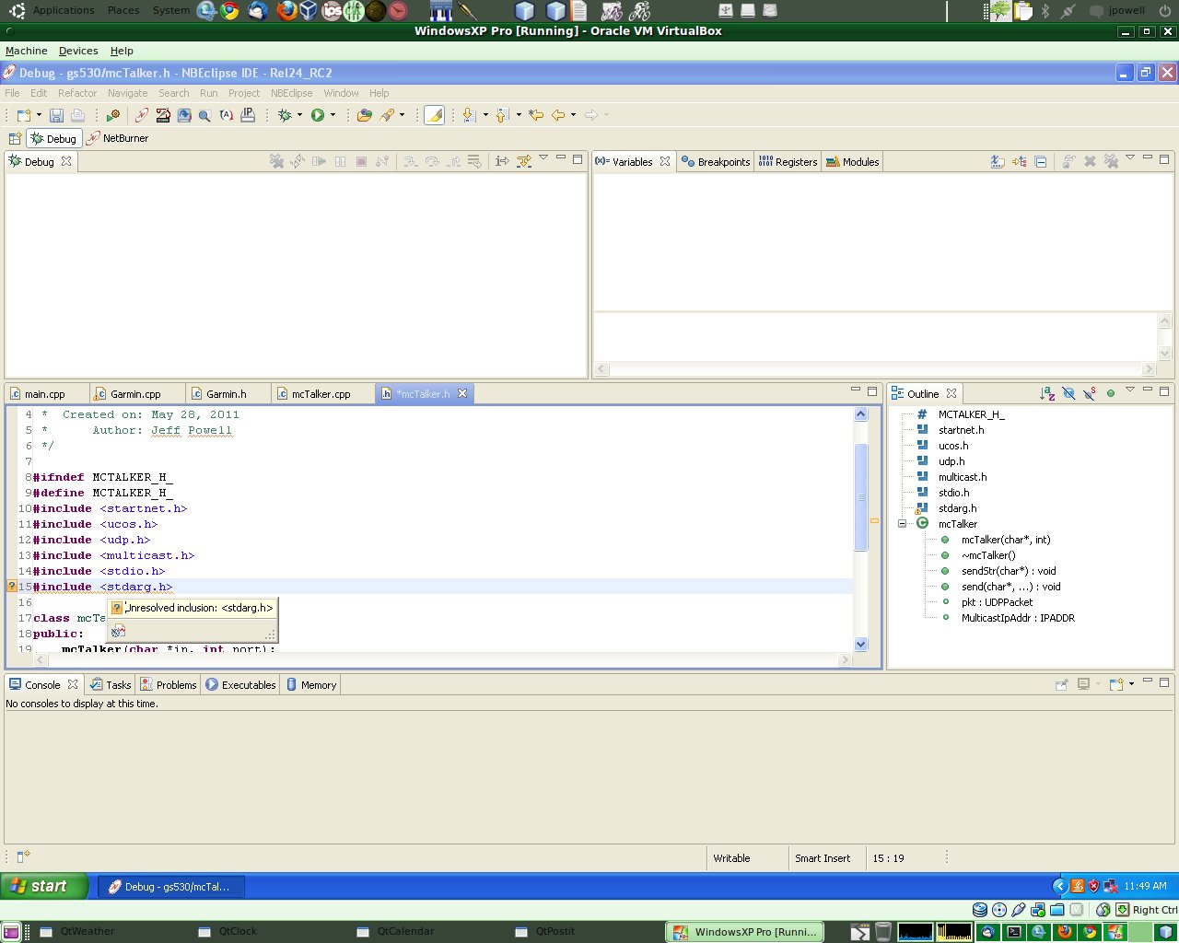
Task: Switch to NetBurner perspective button
Action: click(117, 138)
